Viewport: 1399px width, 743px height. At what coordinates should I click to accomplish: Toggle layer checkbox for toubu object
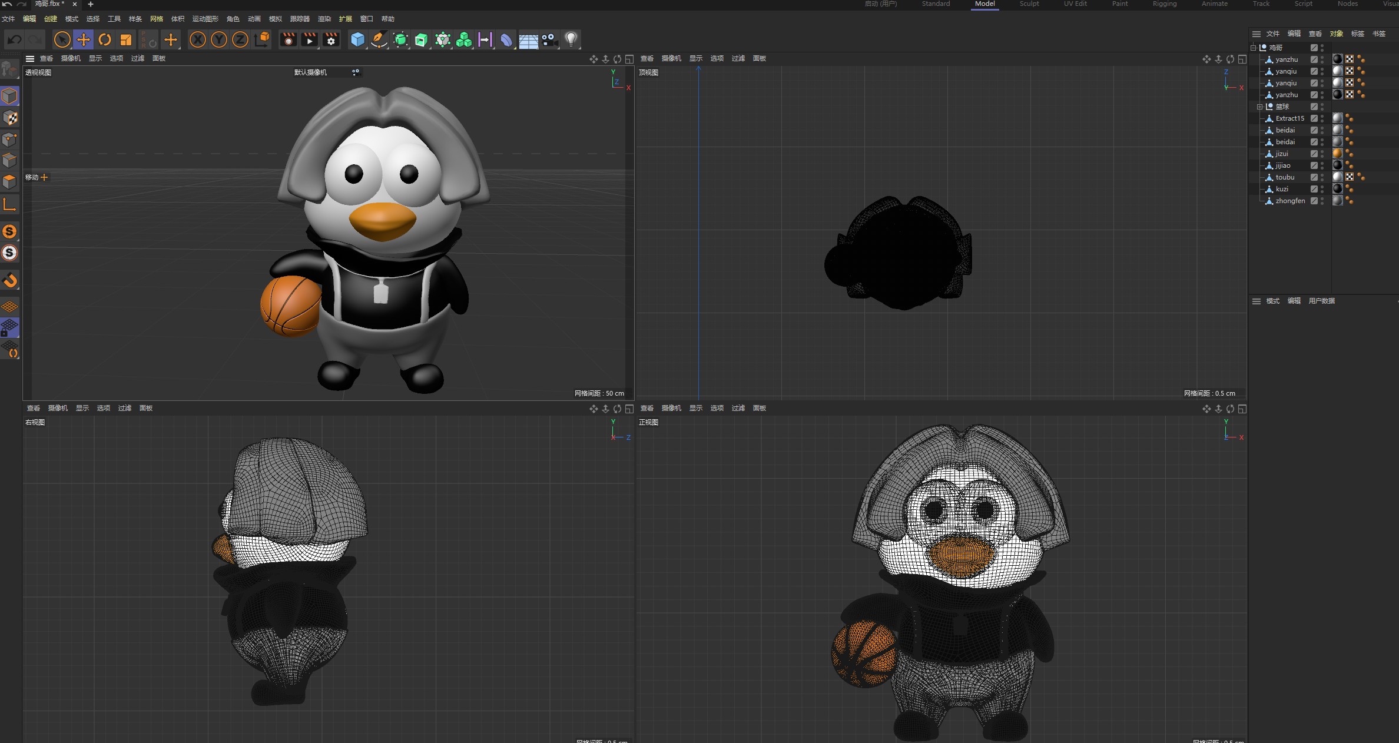1314,177
